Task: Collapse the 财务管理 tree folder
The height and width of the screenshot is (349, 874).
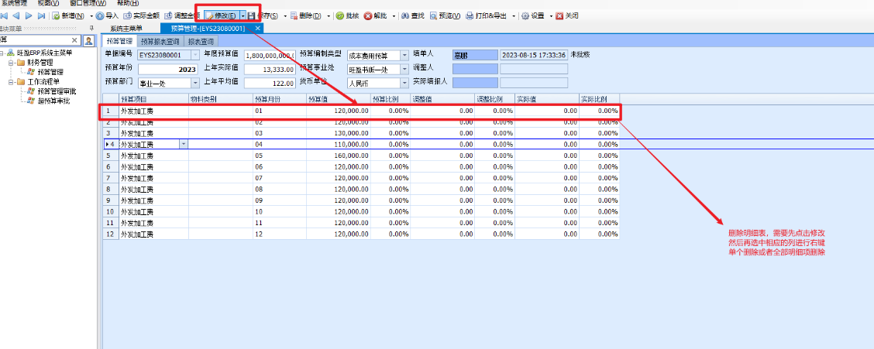Action: tap(11, 63)
